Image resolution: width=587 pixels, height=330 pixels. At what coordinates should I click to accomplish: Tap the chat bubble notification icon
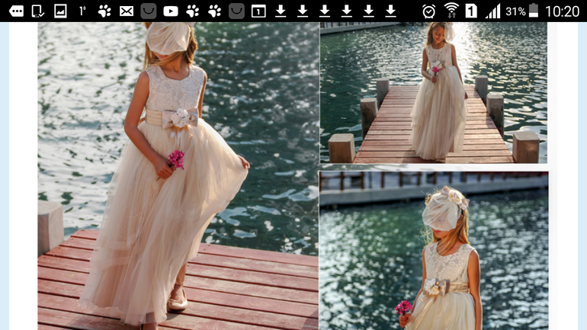tap(16, 11)
